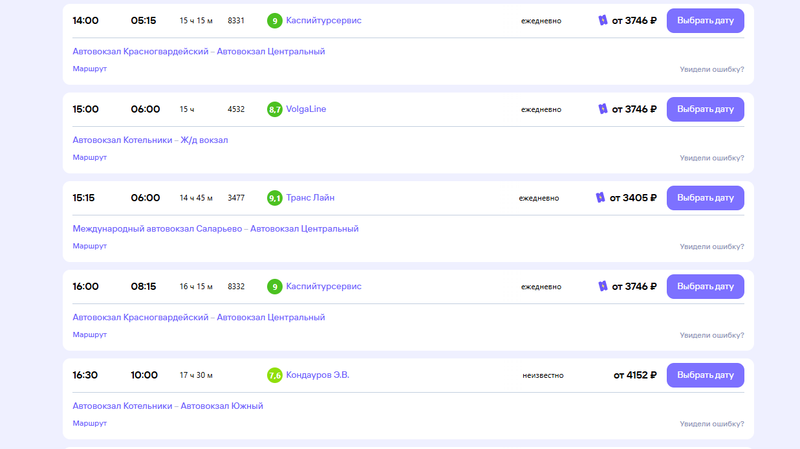Screen dimensions: 800x449
Task: Select Выбрать дату for Транс Лайн trip
Action: [706, 198]
